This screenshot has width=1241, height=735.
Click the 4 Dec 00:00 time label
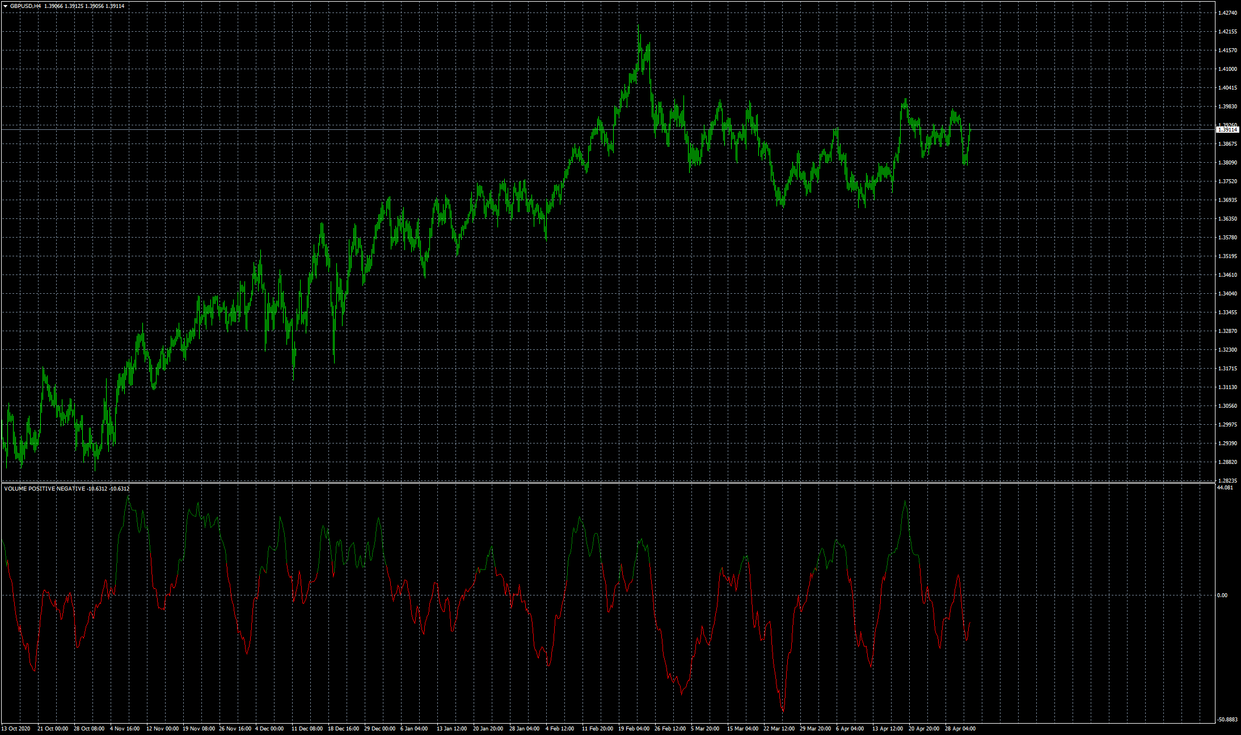tap(269, 729)
